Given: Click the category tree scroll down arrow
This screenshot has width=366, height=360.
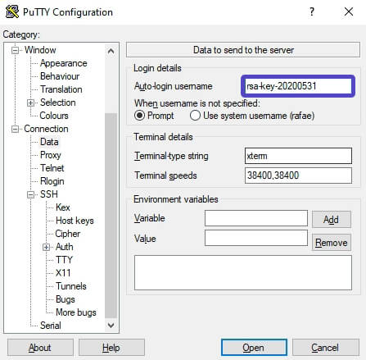Looking at the screenshot, I should click(111, 326).
